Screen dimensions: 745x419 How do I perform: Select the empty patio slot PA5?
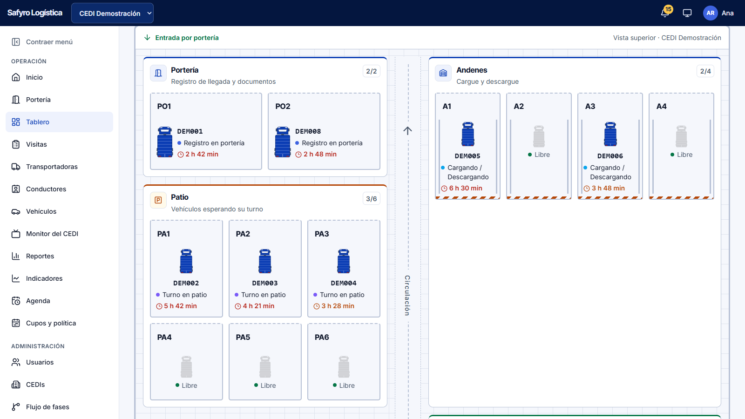[265, 362]
